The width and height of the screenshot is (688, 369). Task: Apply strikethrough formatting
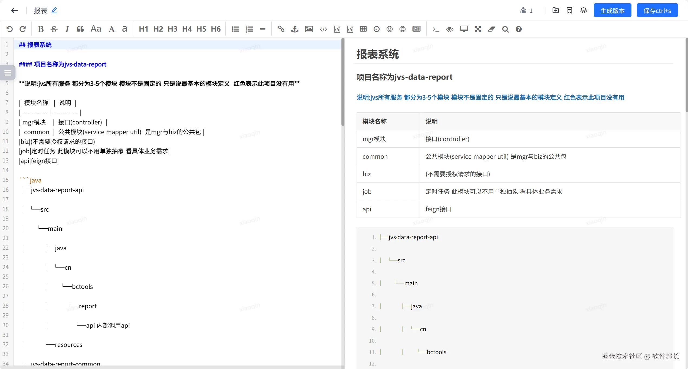click(54, 29)
